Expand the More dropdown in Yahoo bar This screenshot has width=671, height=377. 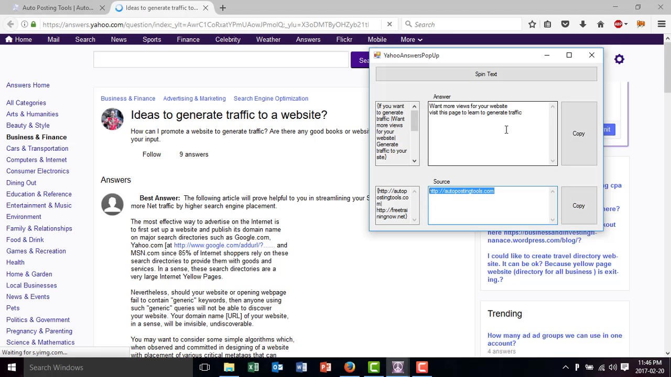point(412,39)
